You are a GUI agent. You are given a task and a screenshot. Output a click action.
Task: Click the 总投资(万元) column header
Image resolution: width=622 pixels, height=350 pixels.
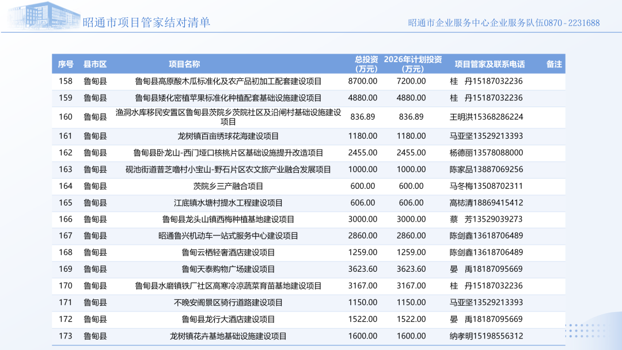(x=366, y=64)
